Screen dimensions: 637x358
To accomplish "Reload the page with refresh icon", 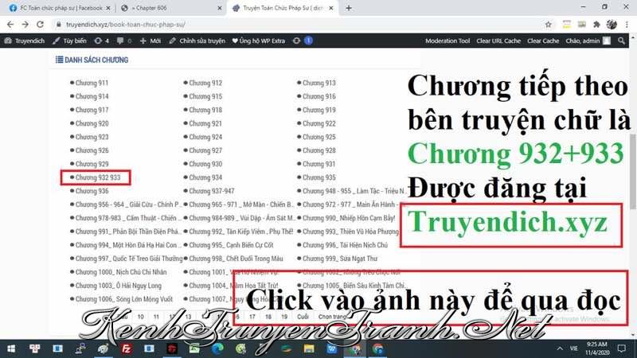I will point(40,25).
